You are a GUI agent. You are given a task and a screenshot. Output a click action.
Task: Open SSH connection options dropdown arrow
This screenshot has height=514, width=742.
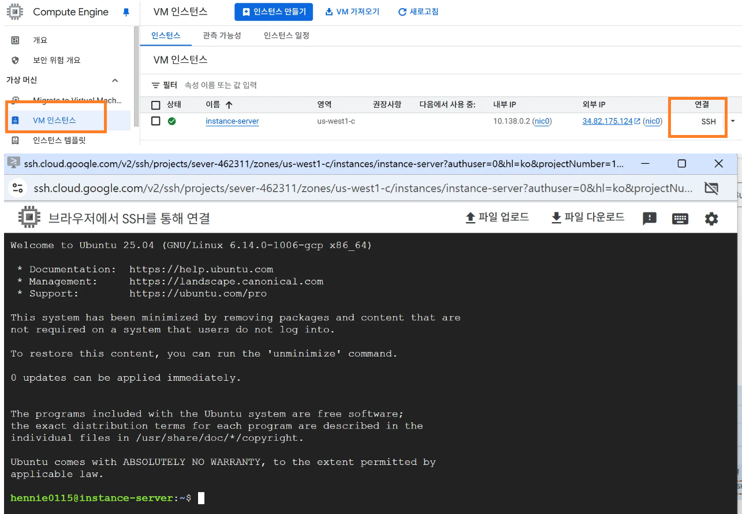click(x=733, y=121)
